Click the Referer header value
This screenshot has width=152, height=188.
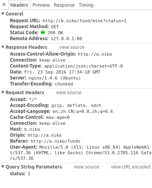[x=55, y=141]
